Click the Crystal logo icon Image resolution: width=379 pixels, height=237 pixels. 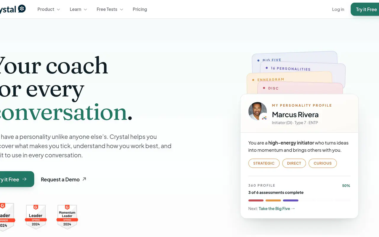[22, 9]
